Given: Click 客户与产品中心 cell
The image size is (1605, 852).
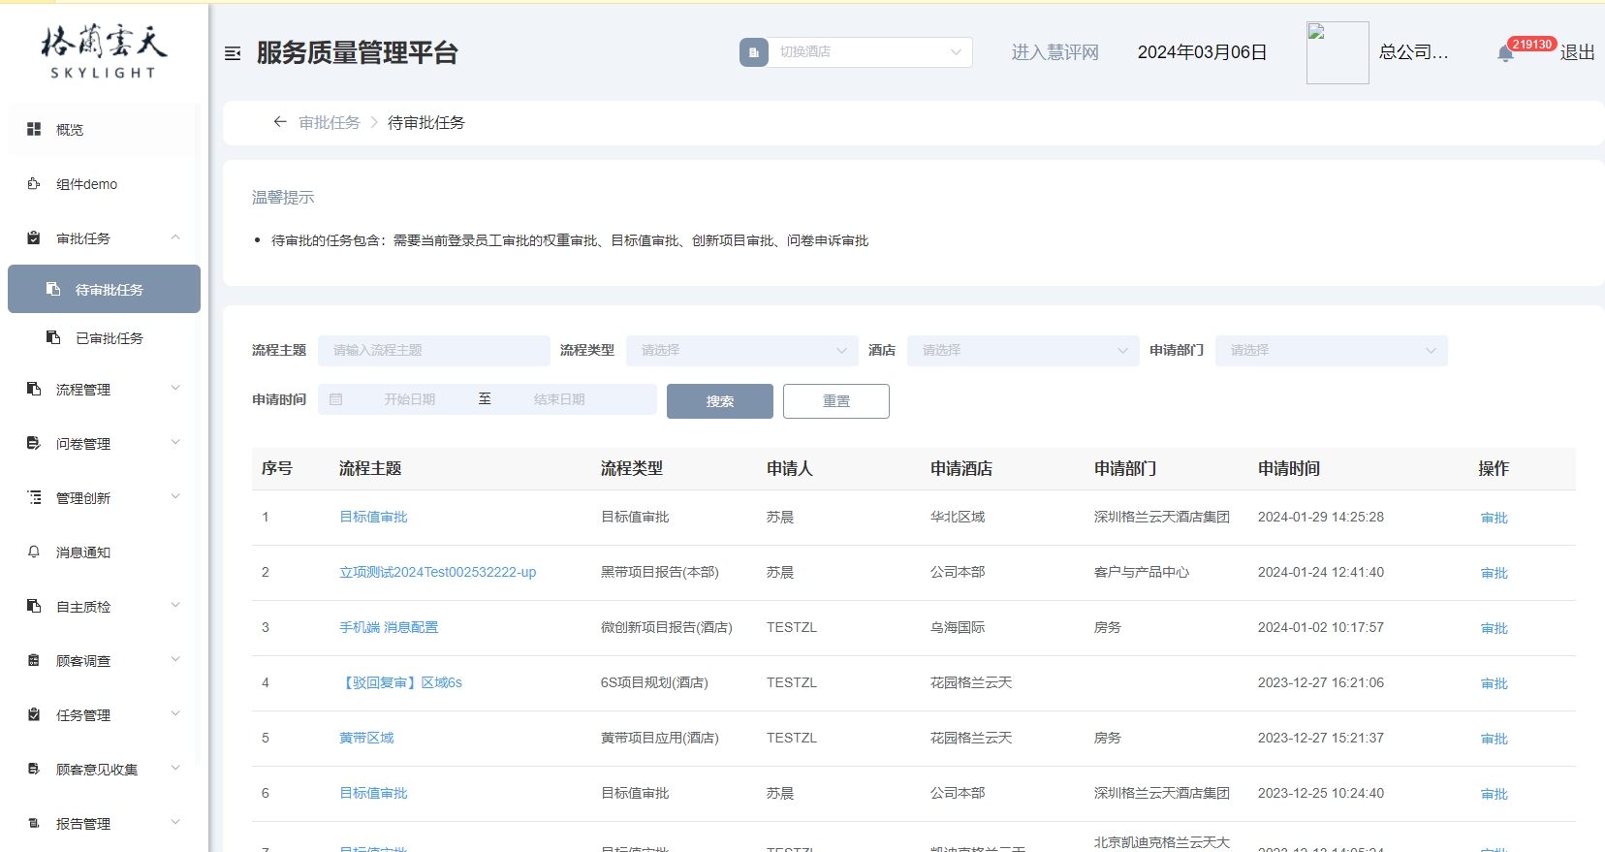Looking at the screenshot, I should click(x=1142, y=572).
